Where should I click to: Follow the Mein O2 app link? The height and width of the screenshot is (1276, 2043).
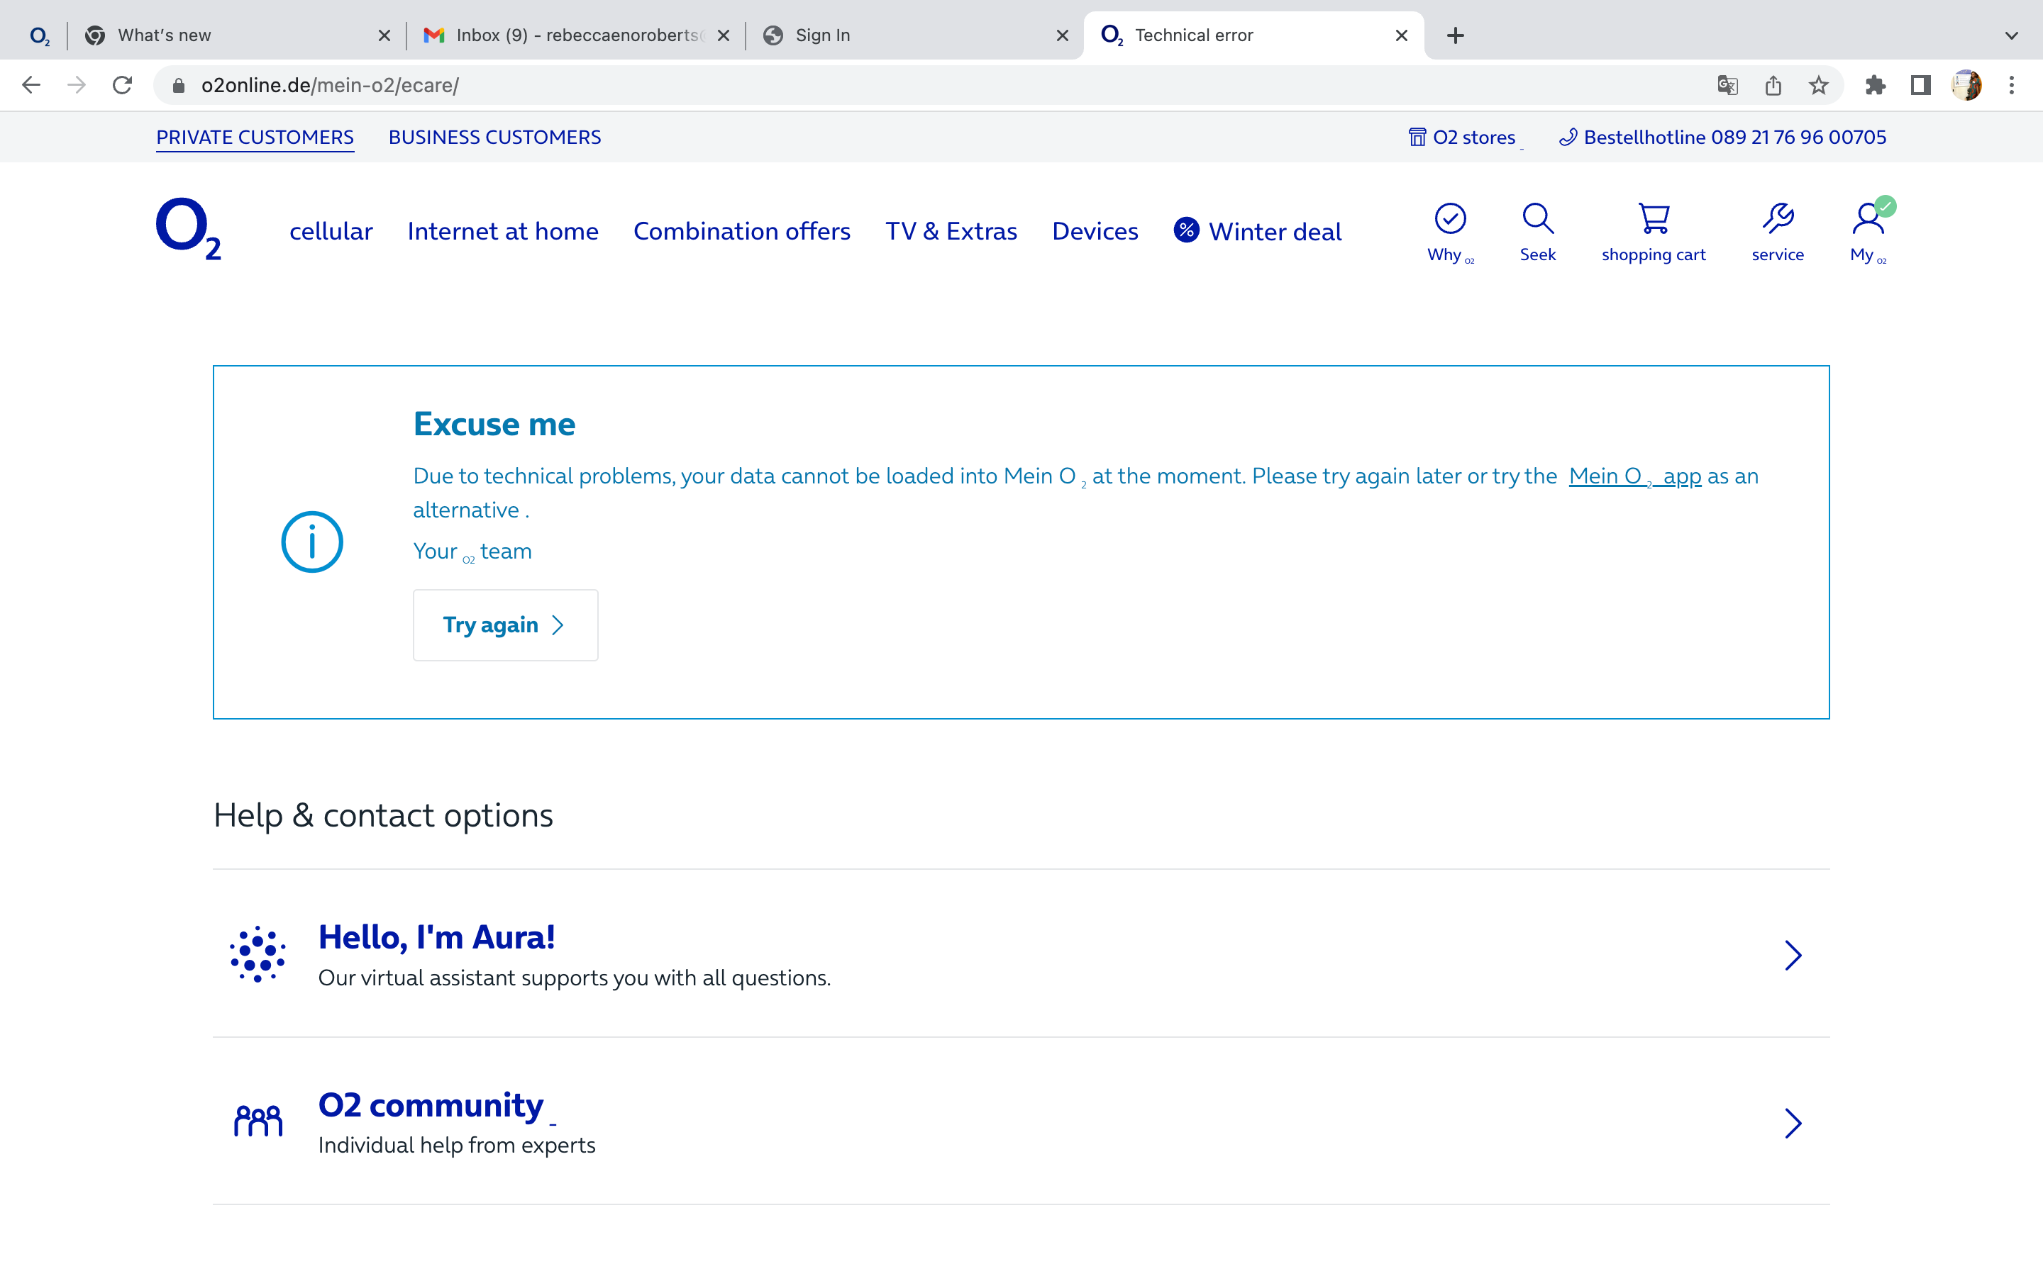(1635, 476)
